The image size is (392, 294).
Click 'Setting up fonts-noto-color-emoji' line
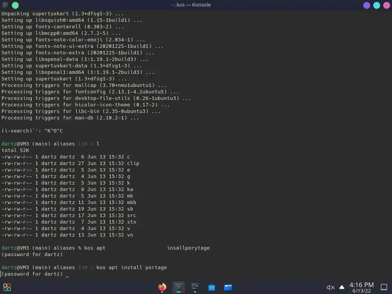click(x=73, y=40)
